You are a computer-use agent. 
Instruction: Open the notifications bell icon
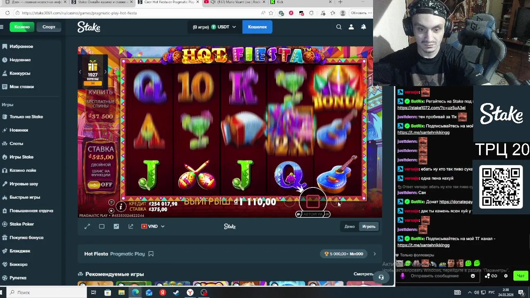pos(364,27)
